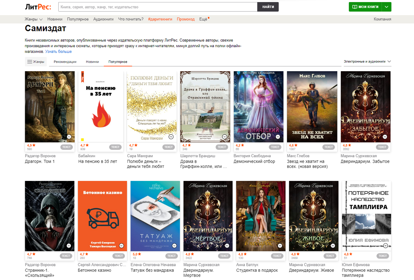Open Скользящий book cover
This screenshot has height=280, width=414.
point(50,216)
